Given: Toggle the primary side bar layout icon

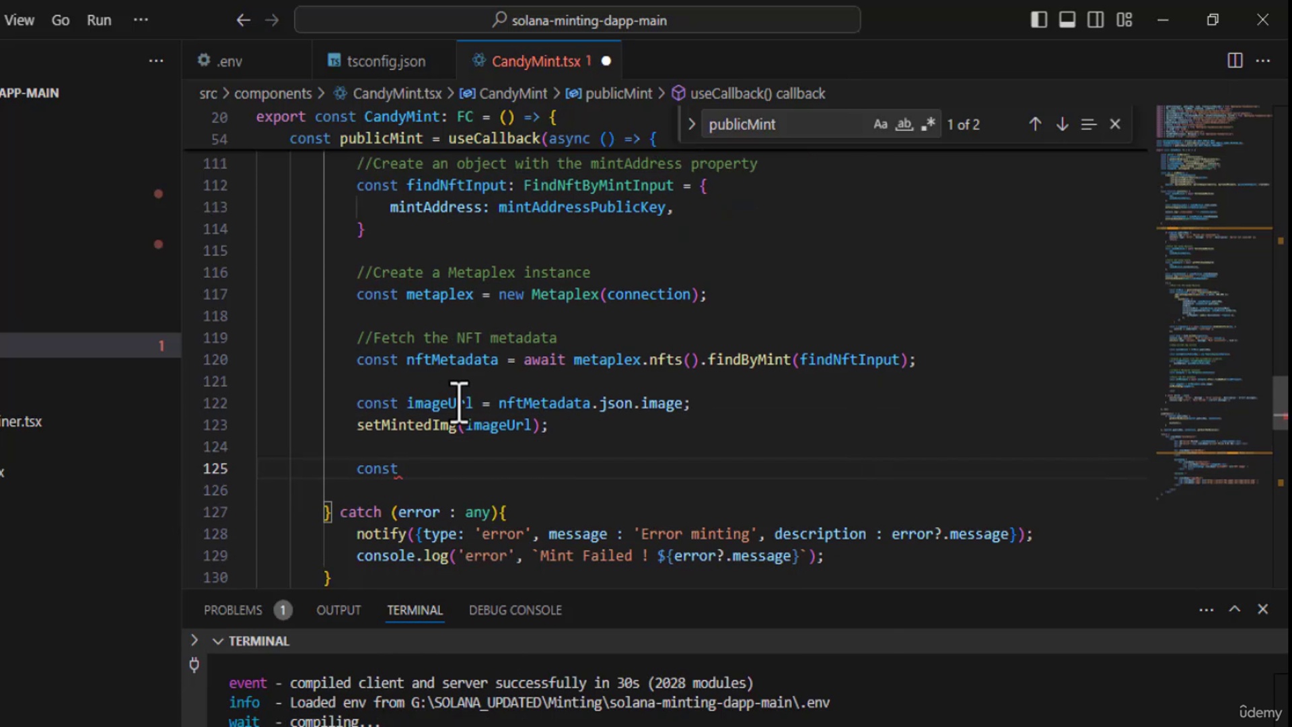Looking at the screenshot, I should [1038, 20].
